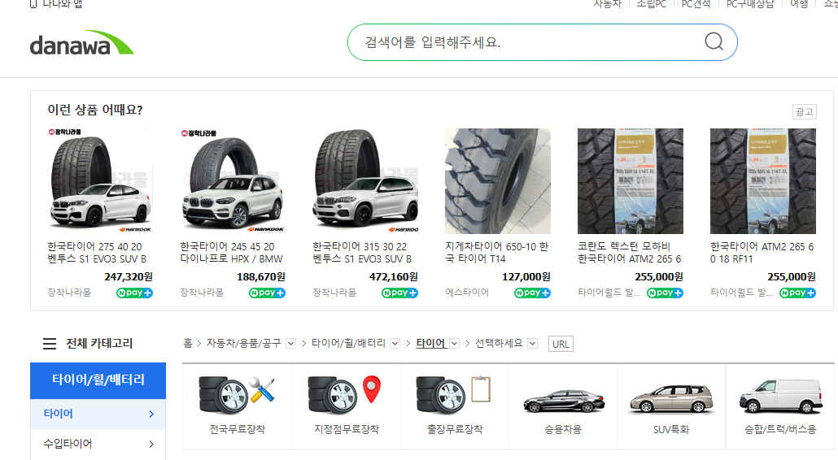Open the 전체 카테고리 hamburger menu icon
This screenshot has width=838, height=460.
pyautogui.click(x=49, y=344)
